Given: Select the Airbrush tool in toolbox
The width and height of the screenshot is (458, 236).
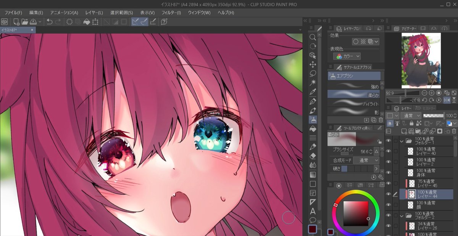Looking at the screenshot, I should tap(313, 120).
